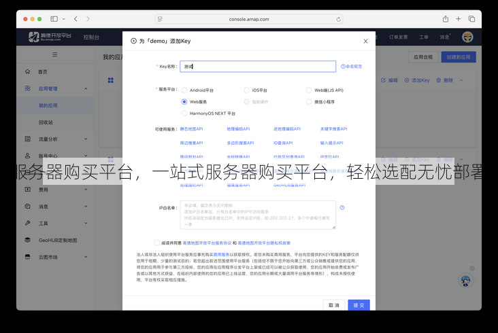Go forward with Safari's forward arrow
498x333 pixels.
pyautogui.click(x=88, y=19)
